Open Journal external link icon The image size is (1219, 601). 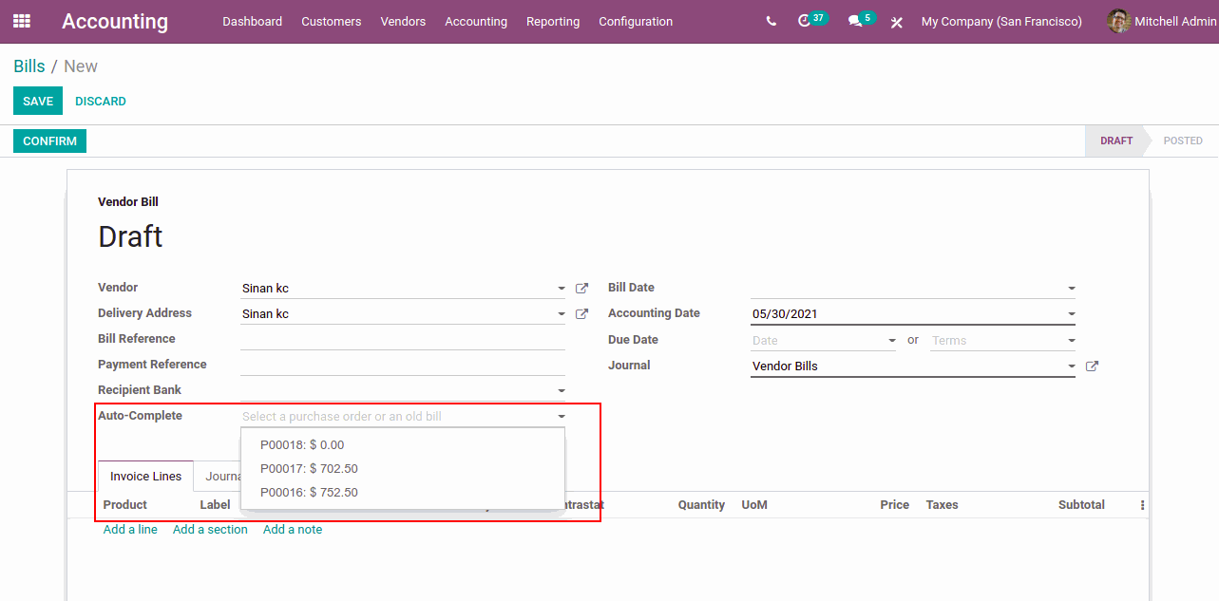(1092, 366)
